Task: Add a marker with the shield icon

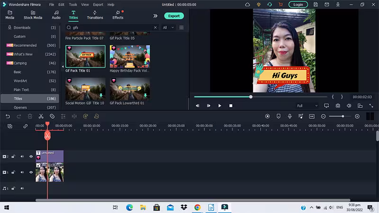Action: [279, 116]
